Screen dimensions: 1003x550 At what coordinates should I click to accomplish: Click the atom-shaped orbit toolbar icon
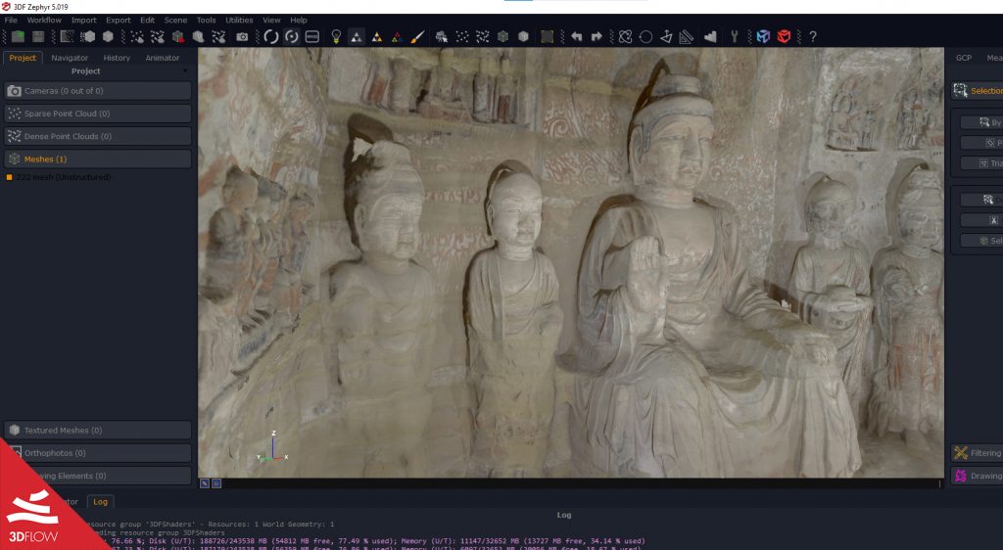click(x=626, y=37)
